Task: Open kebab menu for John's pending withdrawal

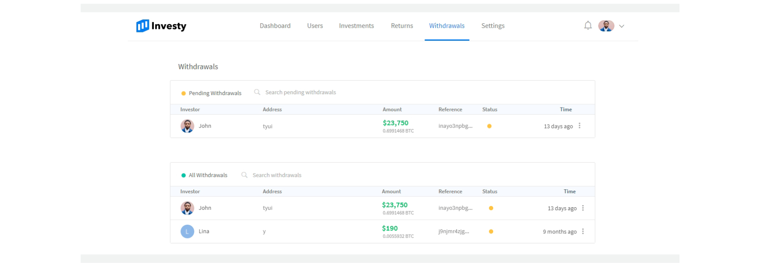Action: 579,126
